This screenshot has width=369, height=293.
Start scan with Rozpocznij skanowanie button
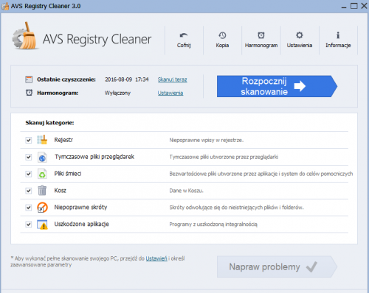277,86
